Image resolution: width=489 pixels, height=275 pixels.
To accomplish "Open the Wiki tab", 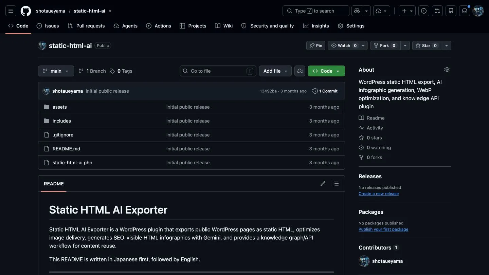I will [224, 26].
